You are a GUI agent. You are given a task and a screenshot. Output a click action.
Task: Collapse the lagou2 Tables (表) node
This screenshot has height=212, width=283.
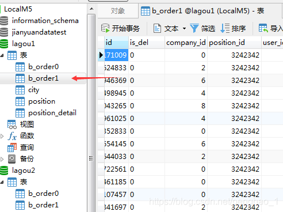(x=2, y=182)
